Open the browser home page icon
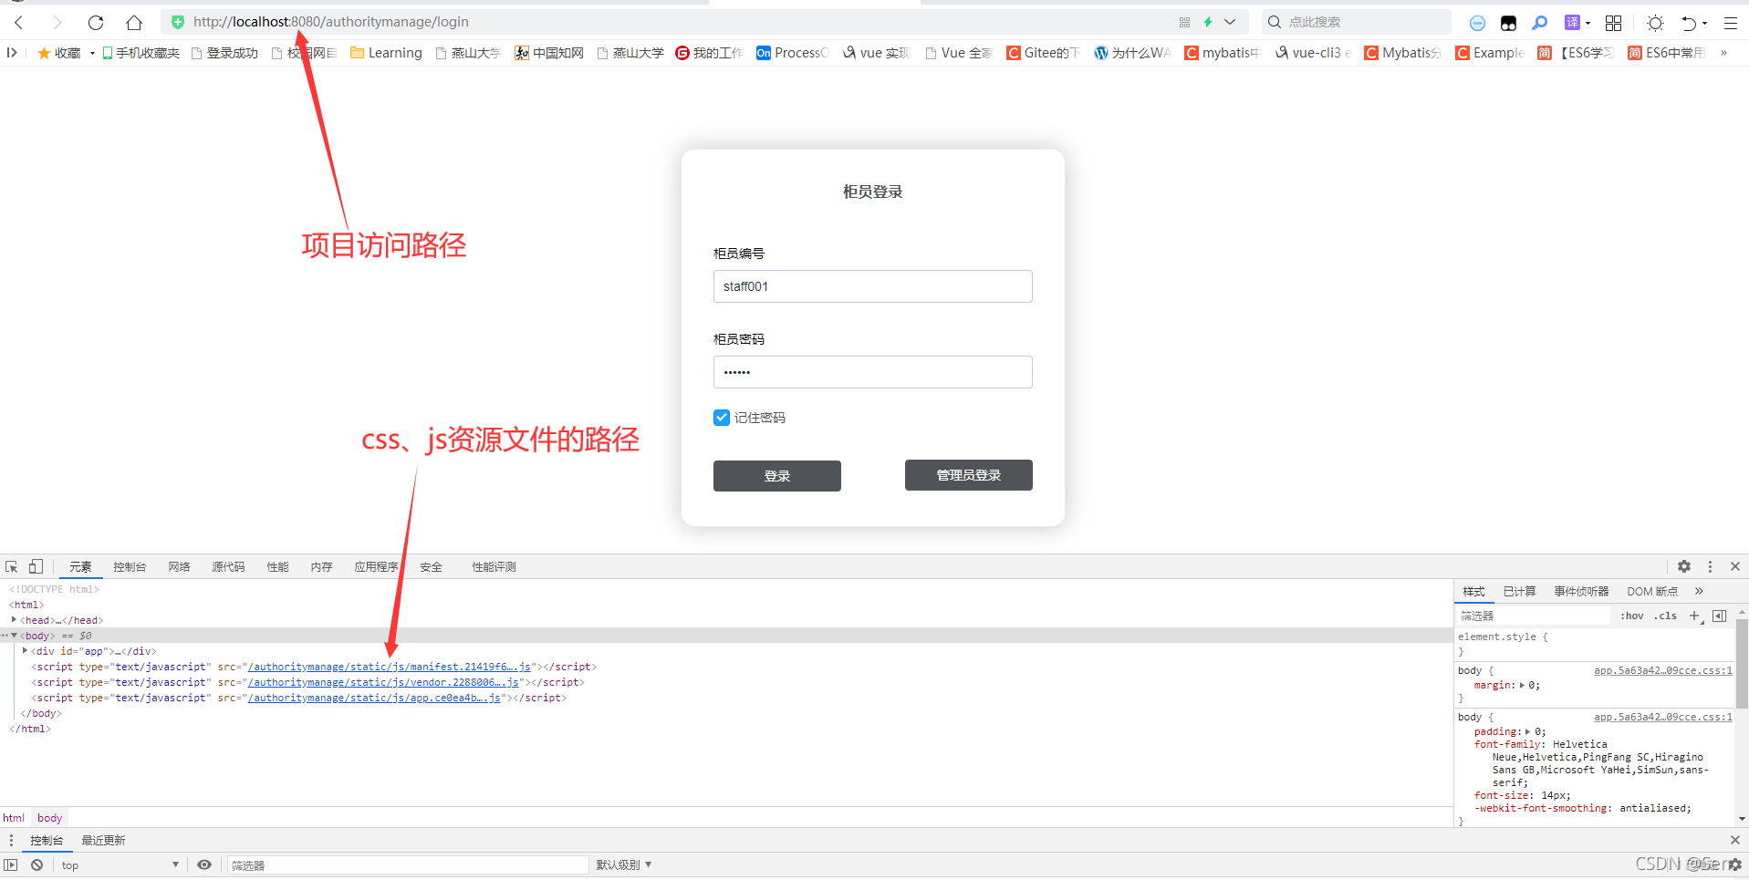 [134, 22]
